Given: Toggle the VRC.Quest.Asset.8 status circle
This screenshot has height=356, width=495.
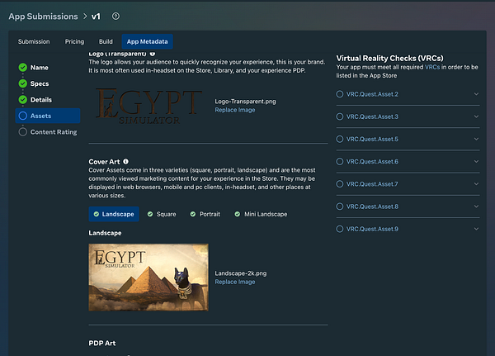Looking at the screenshot, I should 340,206.
